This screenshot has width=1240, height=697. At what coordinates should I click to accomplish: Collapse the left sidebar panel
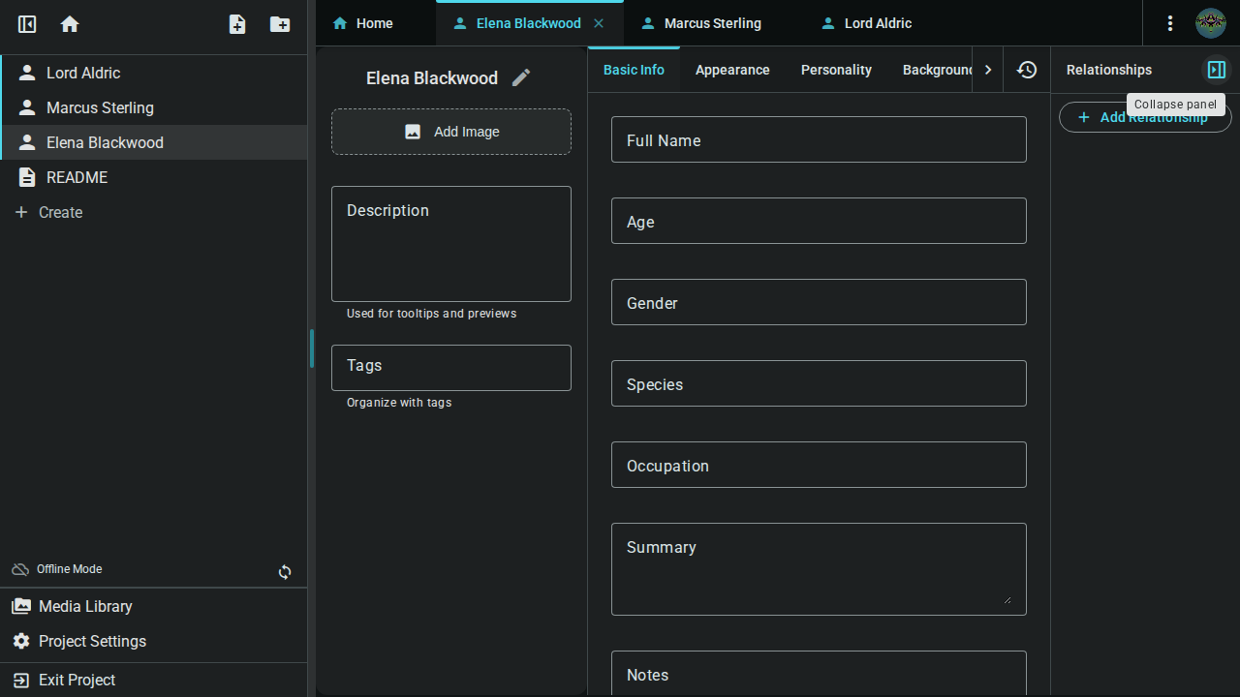(26, 23)
